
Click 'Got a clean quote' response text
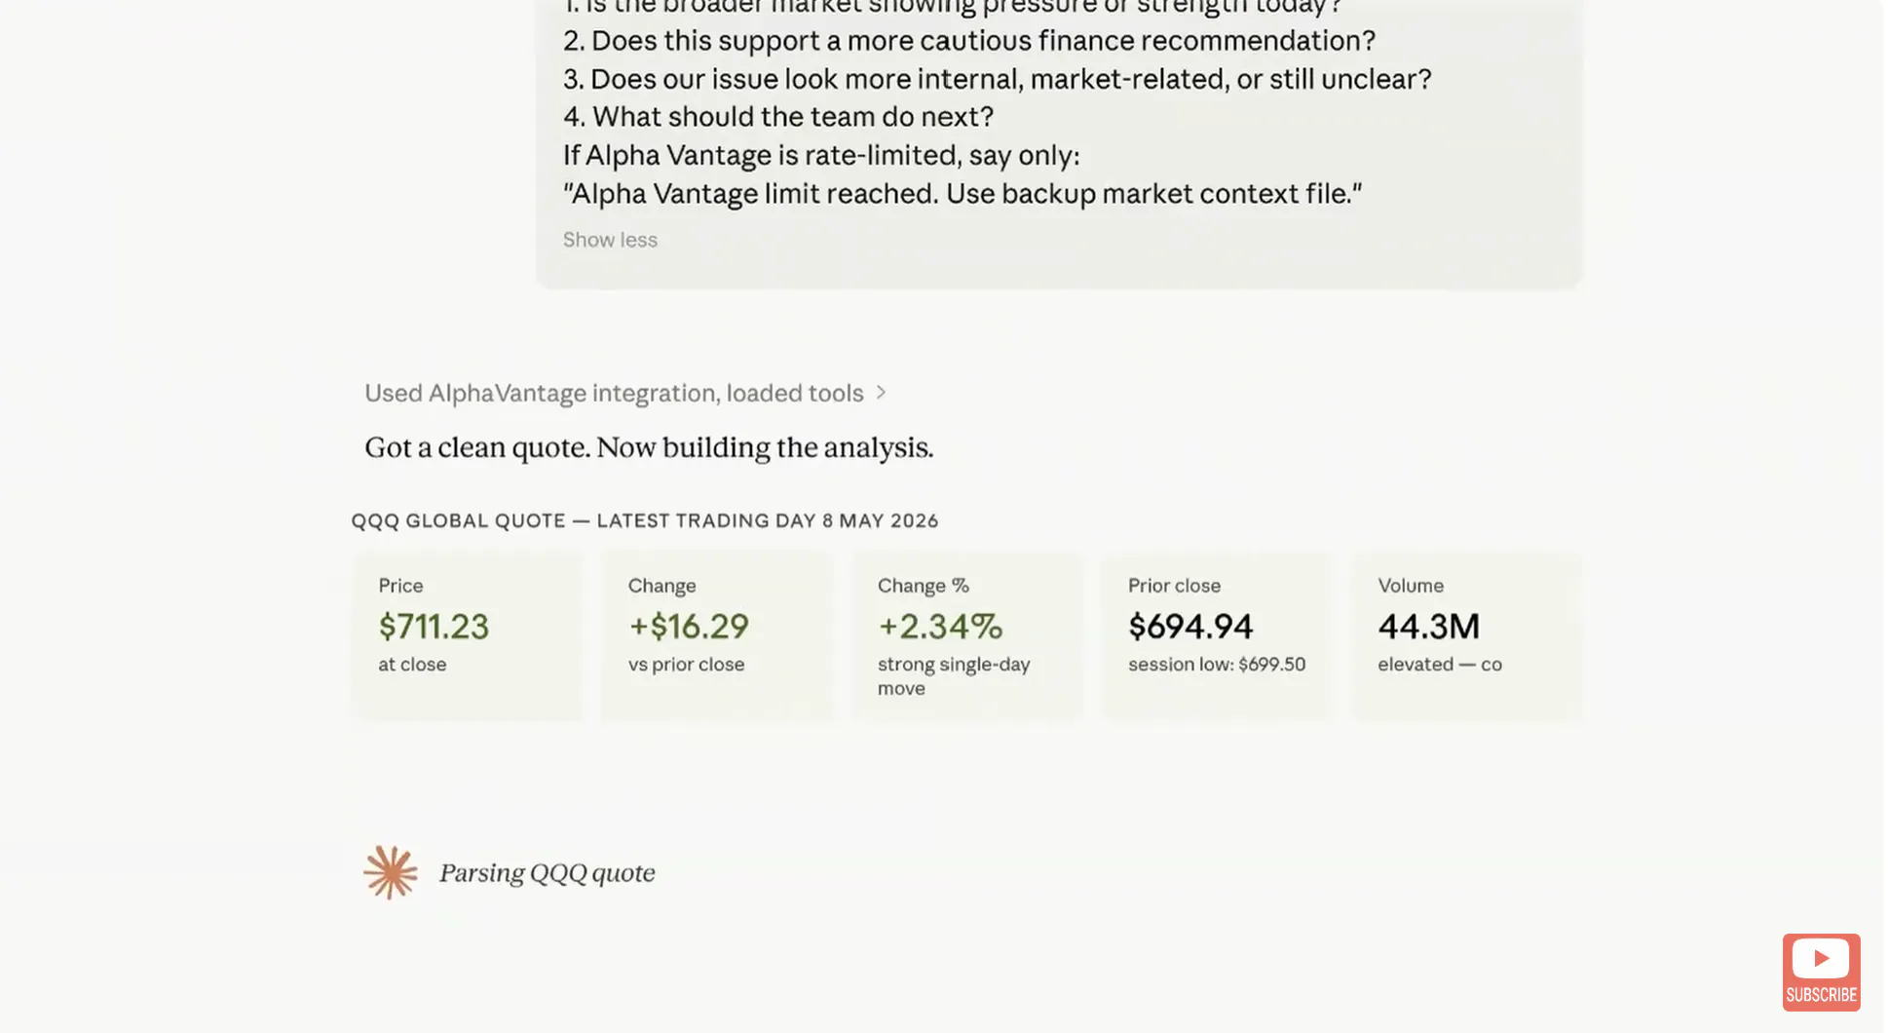649,448
